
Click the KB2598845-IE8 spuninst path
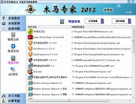[102, 95]
